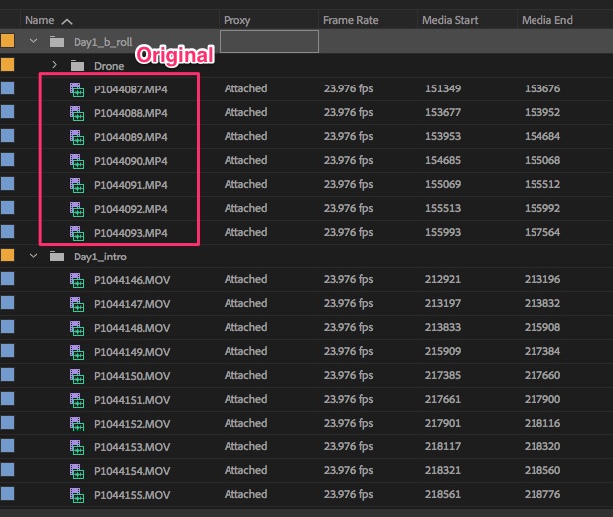Collapse the Day1_b_roll bin

(34, 41)
